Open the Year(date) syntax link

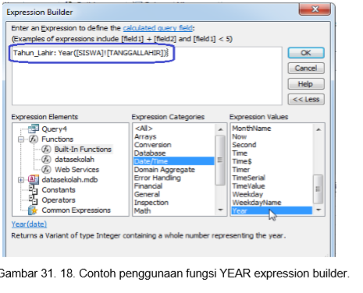tap(29, 224)
